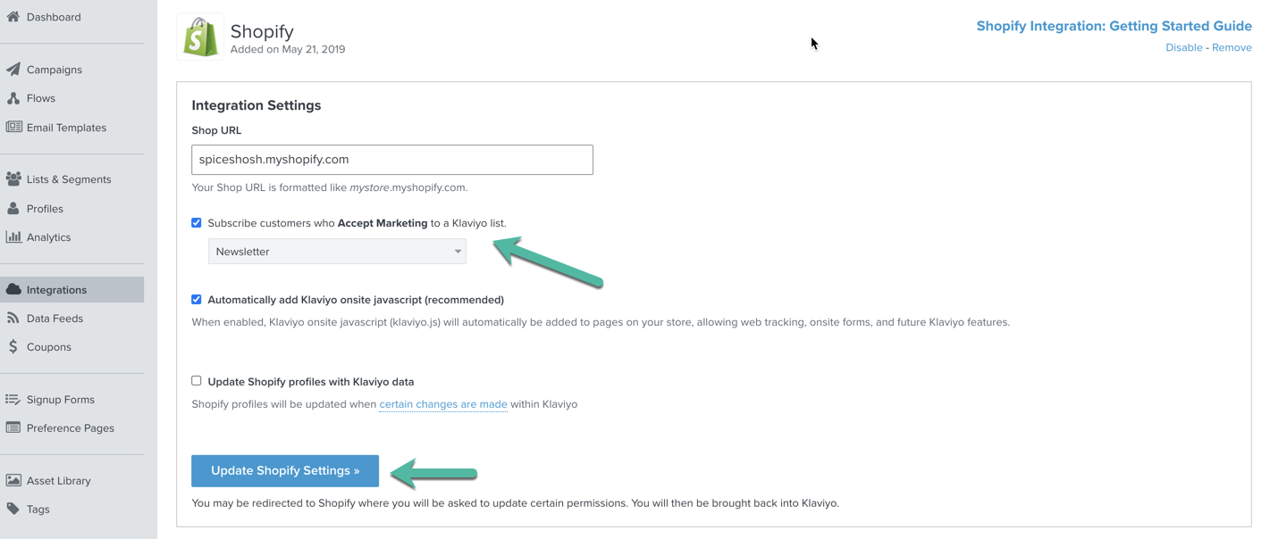Click the 'Integration Settings' heading text
Image resolution: width=1270 pixels, height=539 pixels.
(x=257, y=105)
